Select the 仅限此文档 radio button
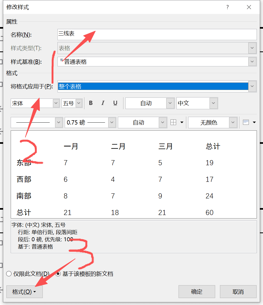This screenshot has height=305, width=263. click(x=9, y=274)
